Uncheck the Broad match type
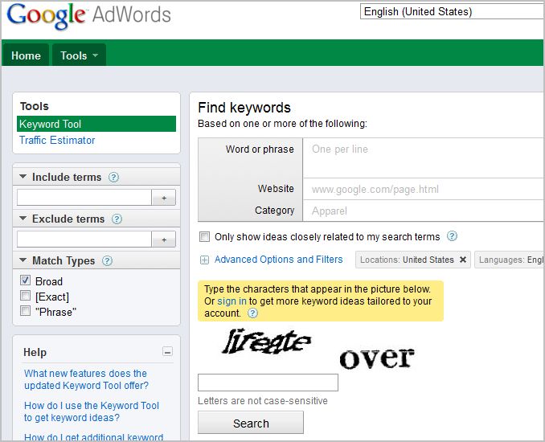This screenshot has height=442, width=545. pyautogui.click(x=25, y=281)
